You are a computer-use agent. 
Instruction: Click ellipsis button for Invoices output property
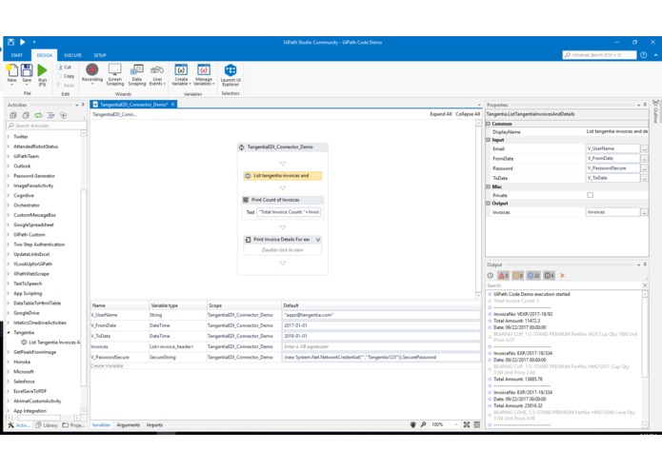(644, 212)
